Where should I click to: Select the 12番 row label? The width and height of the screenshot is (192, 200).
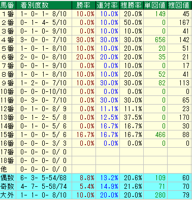click(7, 109)
